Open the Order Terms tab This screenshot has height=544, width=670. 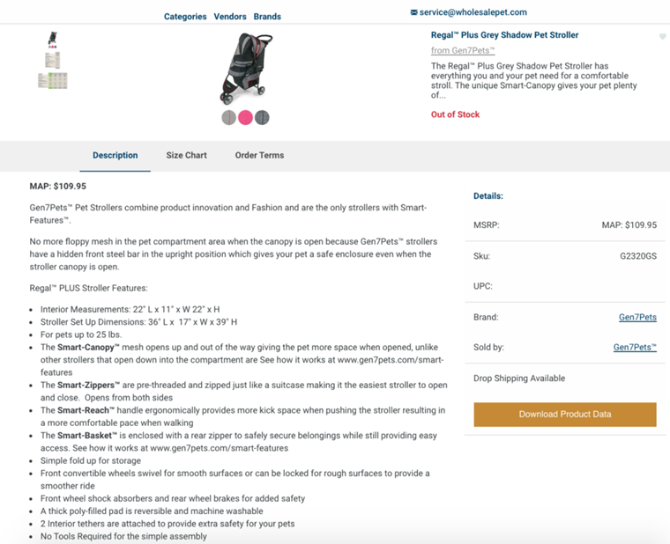tap(259, 156)
